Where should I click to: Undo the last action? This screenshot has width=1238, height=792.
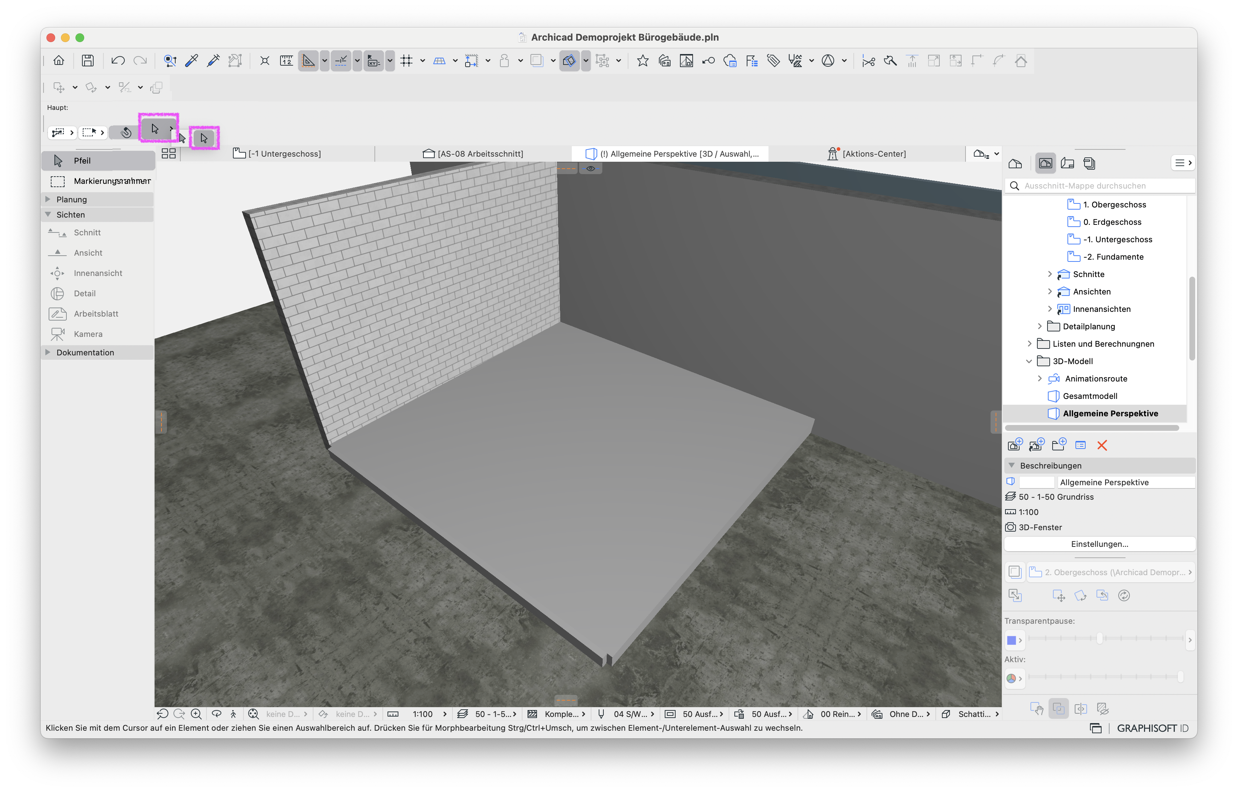pyautogui.click(x=118, y=61)
